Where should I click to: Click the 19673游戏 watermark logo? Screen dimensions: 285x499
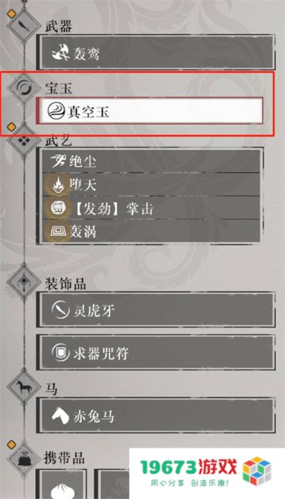[x=207, y=472]
